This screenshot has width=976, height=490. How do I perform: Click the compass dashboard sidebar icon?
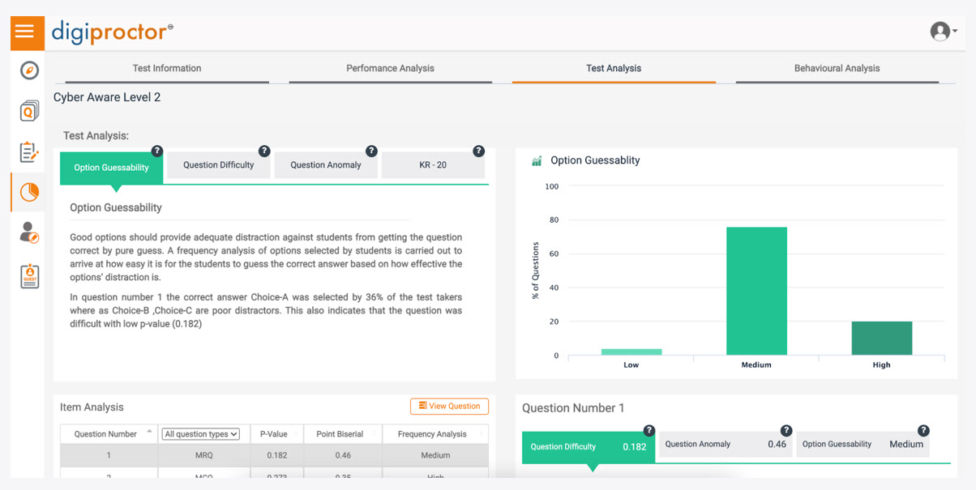coord(29,70)
